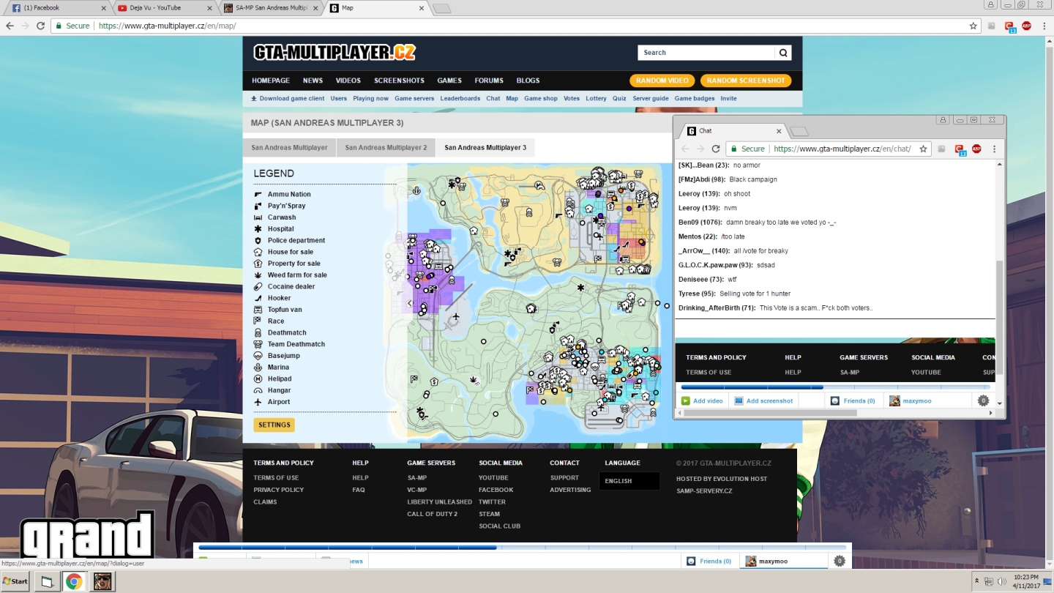Click Add screenshot in Chat window

763,400
